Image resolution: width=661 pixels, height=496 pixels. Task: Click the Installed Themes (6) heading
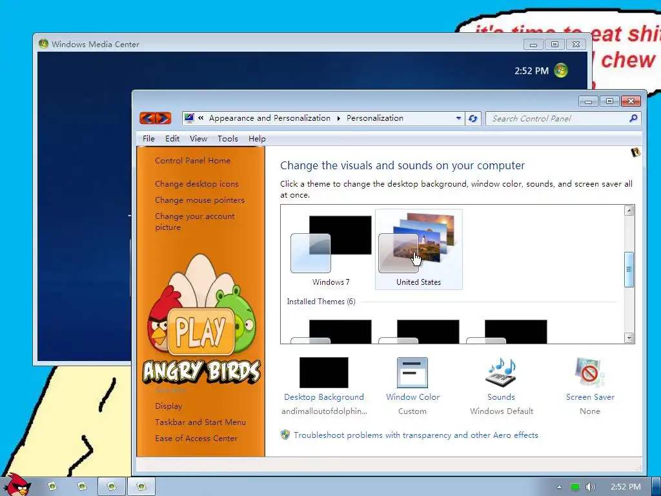click(x=321, y=302)
